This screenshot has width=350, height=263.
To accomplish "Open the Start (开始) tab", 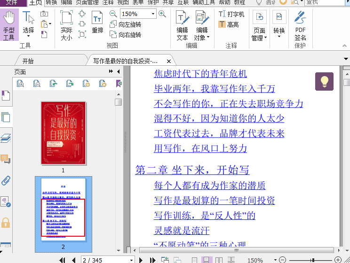I will (x=28, y=61).
